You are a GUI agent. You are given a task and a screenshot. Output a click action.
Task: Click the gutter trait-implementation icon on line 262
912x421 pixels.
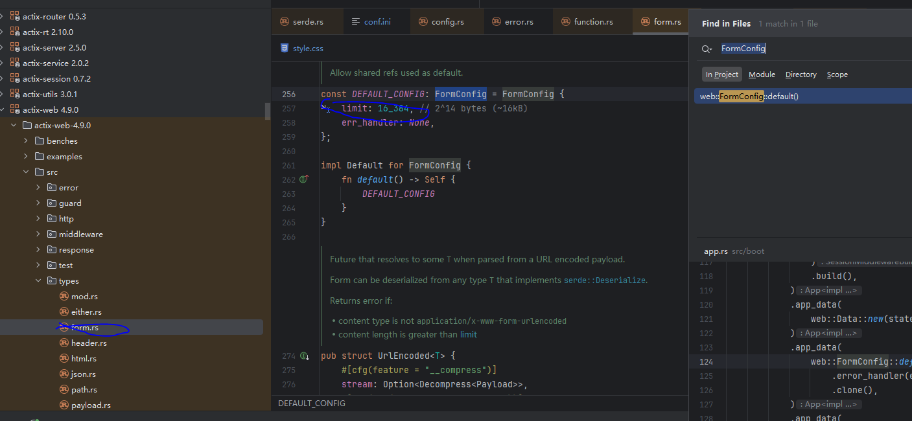click(303, 179)
